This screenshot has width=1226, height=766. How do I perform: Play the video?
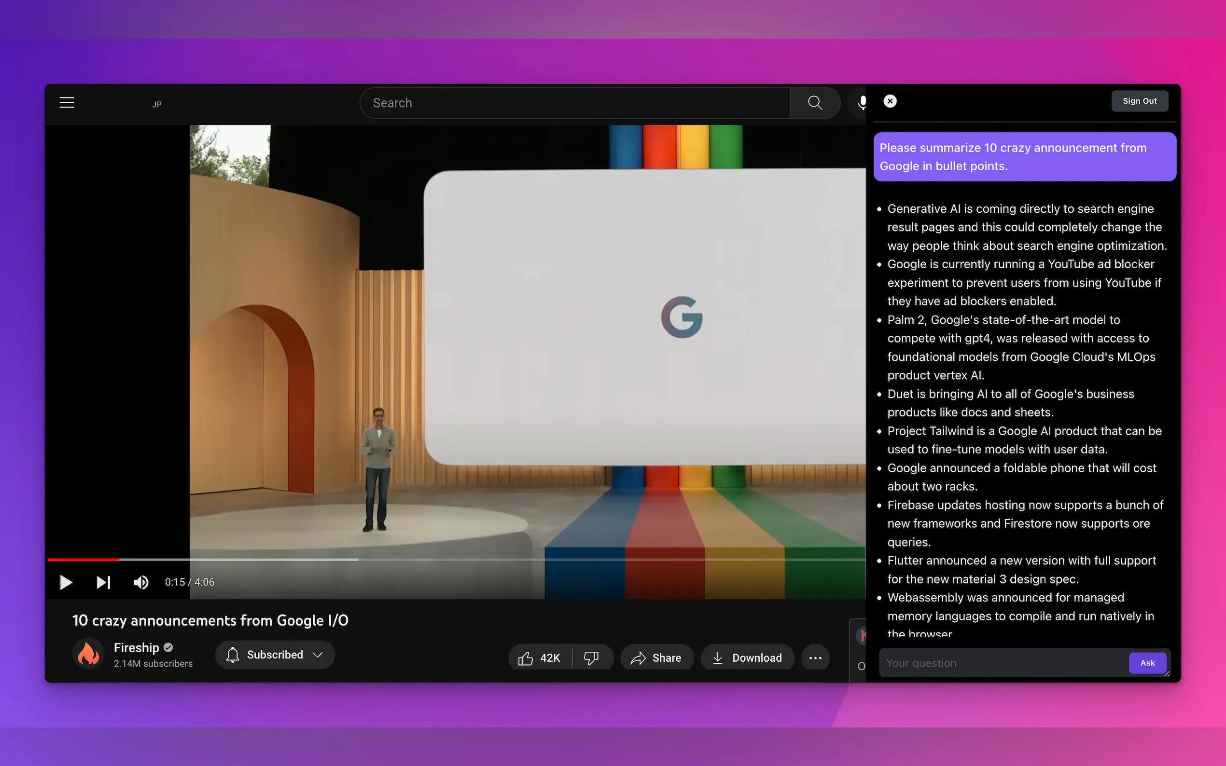[x=66, y=582]
